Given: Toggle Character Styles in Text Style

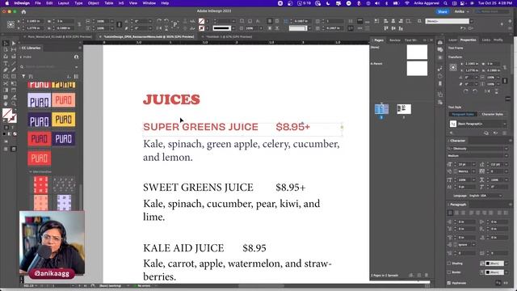Looking at the screenshot, I should click(492, 114).
